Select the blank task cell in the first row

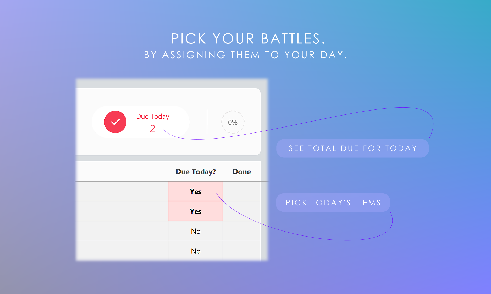[x=122, y=192]
